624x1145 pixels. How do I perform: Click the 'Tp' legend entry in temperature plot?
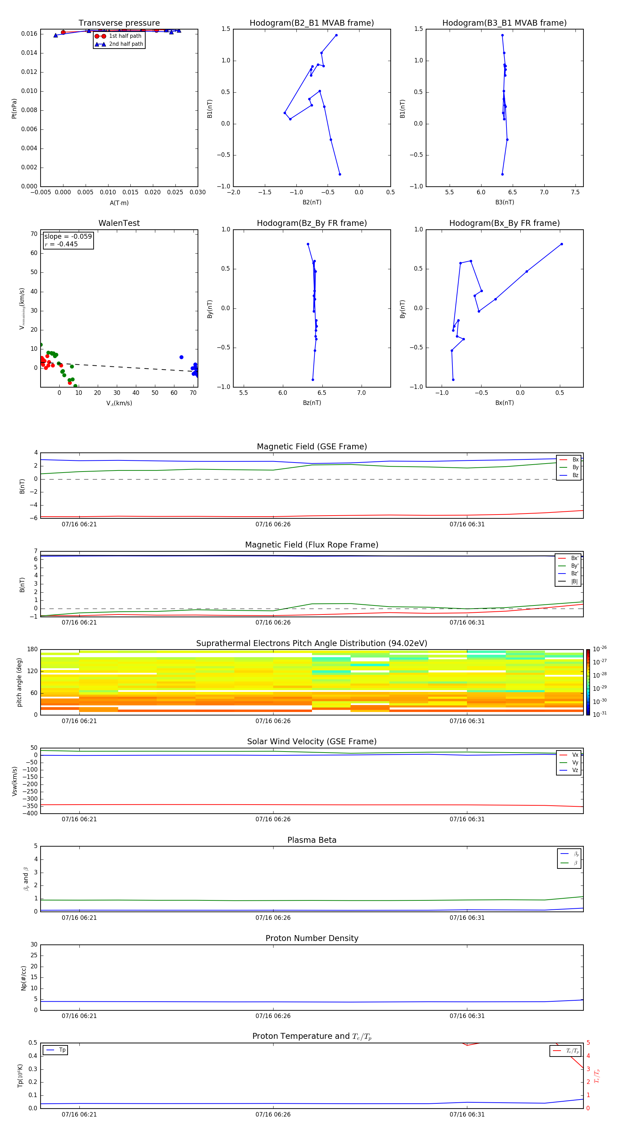(x=55, y=1050)
